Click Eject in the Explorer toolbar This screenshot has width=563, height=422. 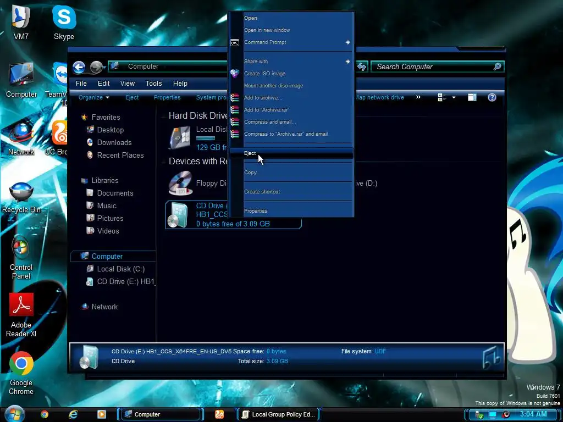[x=132, y=97]
